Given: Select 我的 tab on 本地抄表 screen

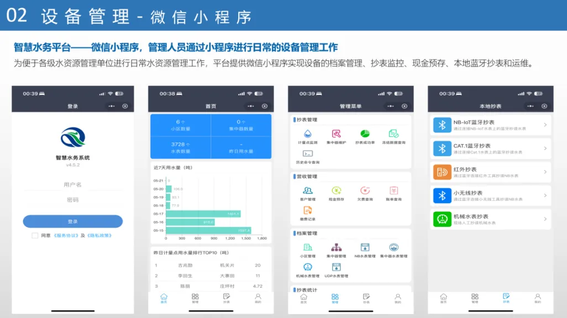Looking at the screenshot, I should pos(538,298).
